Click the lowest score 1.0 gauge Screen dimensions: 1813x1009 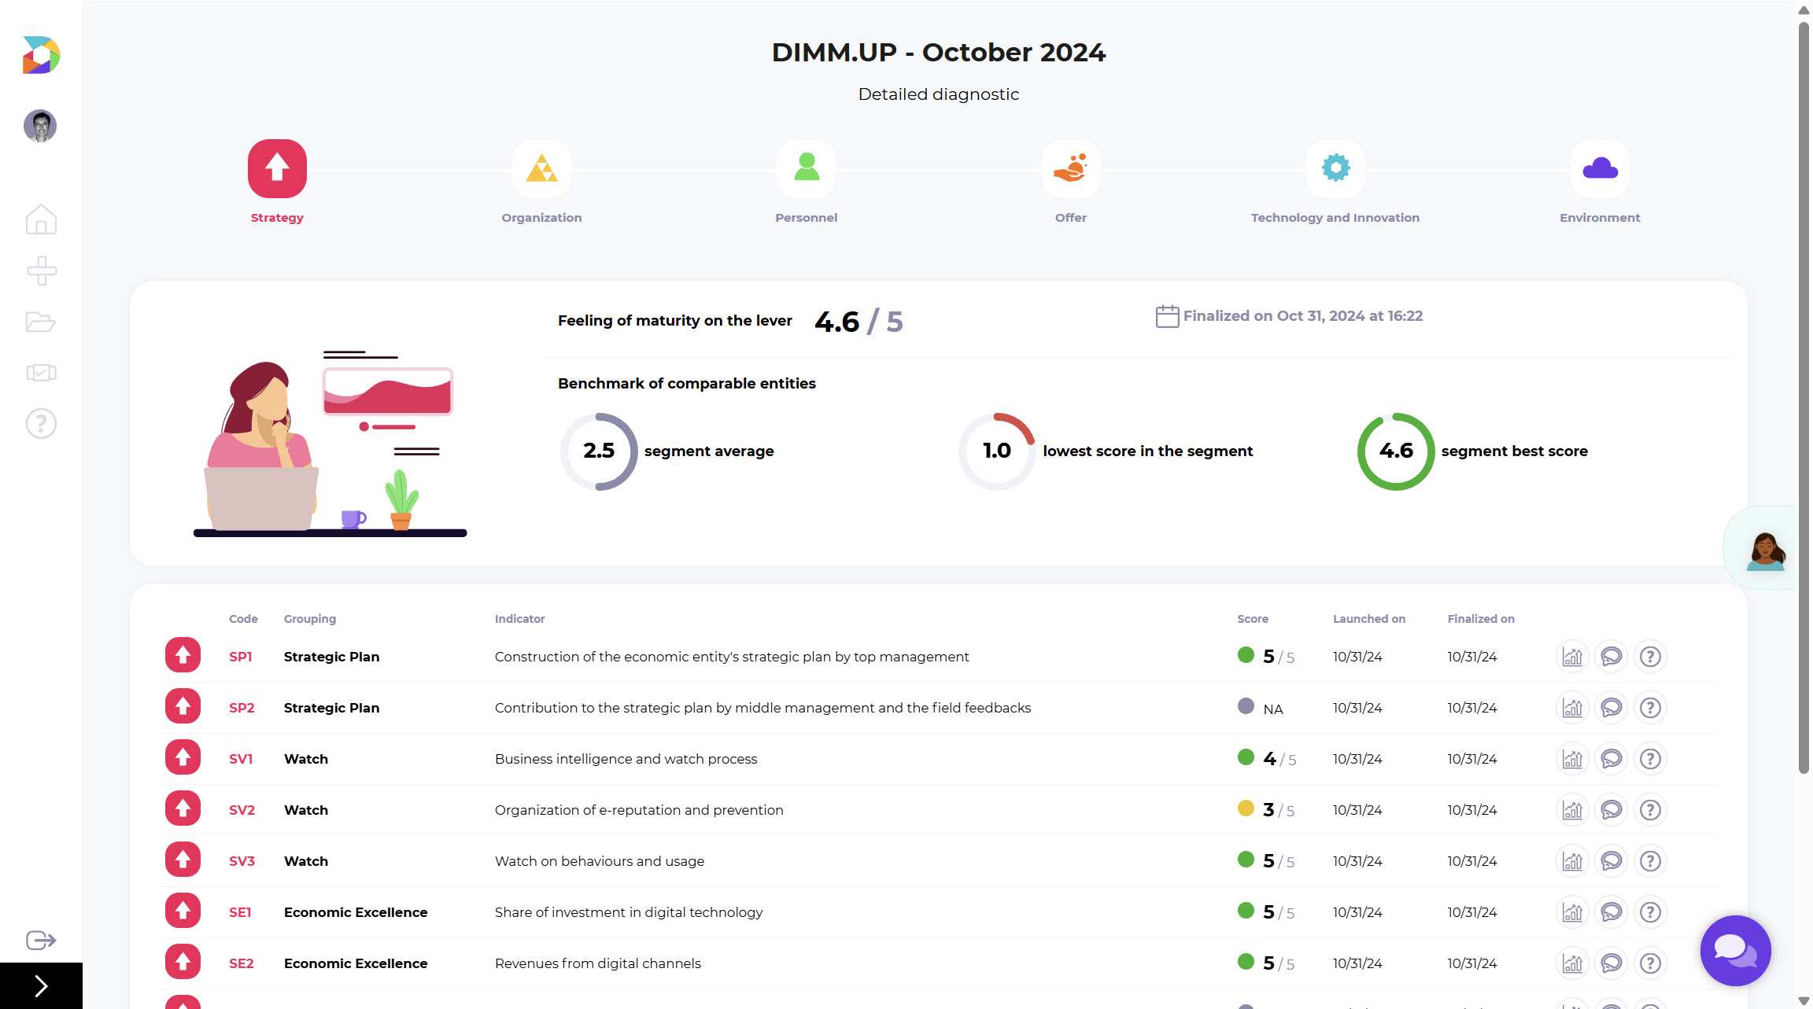click(997, 451)
